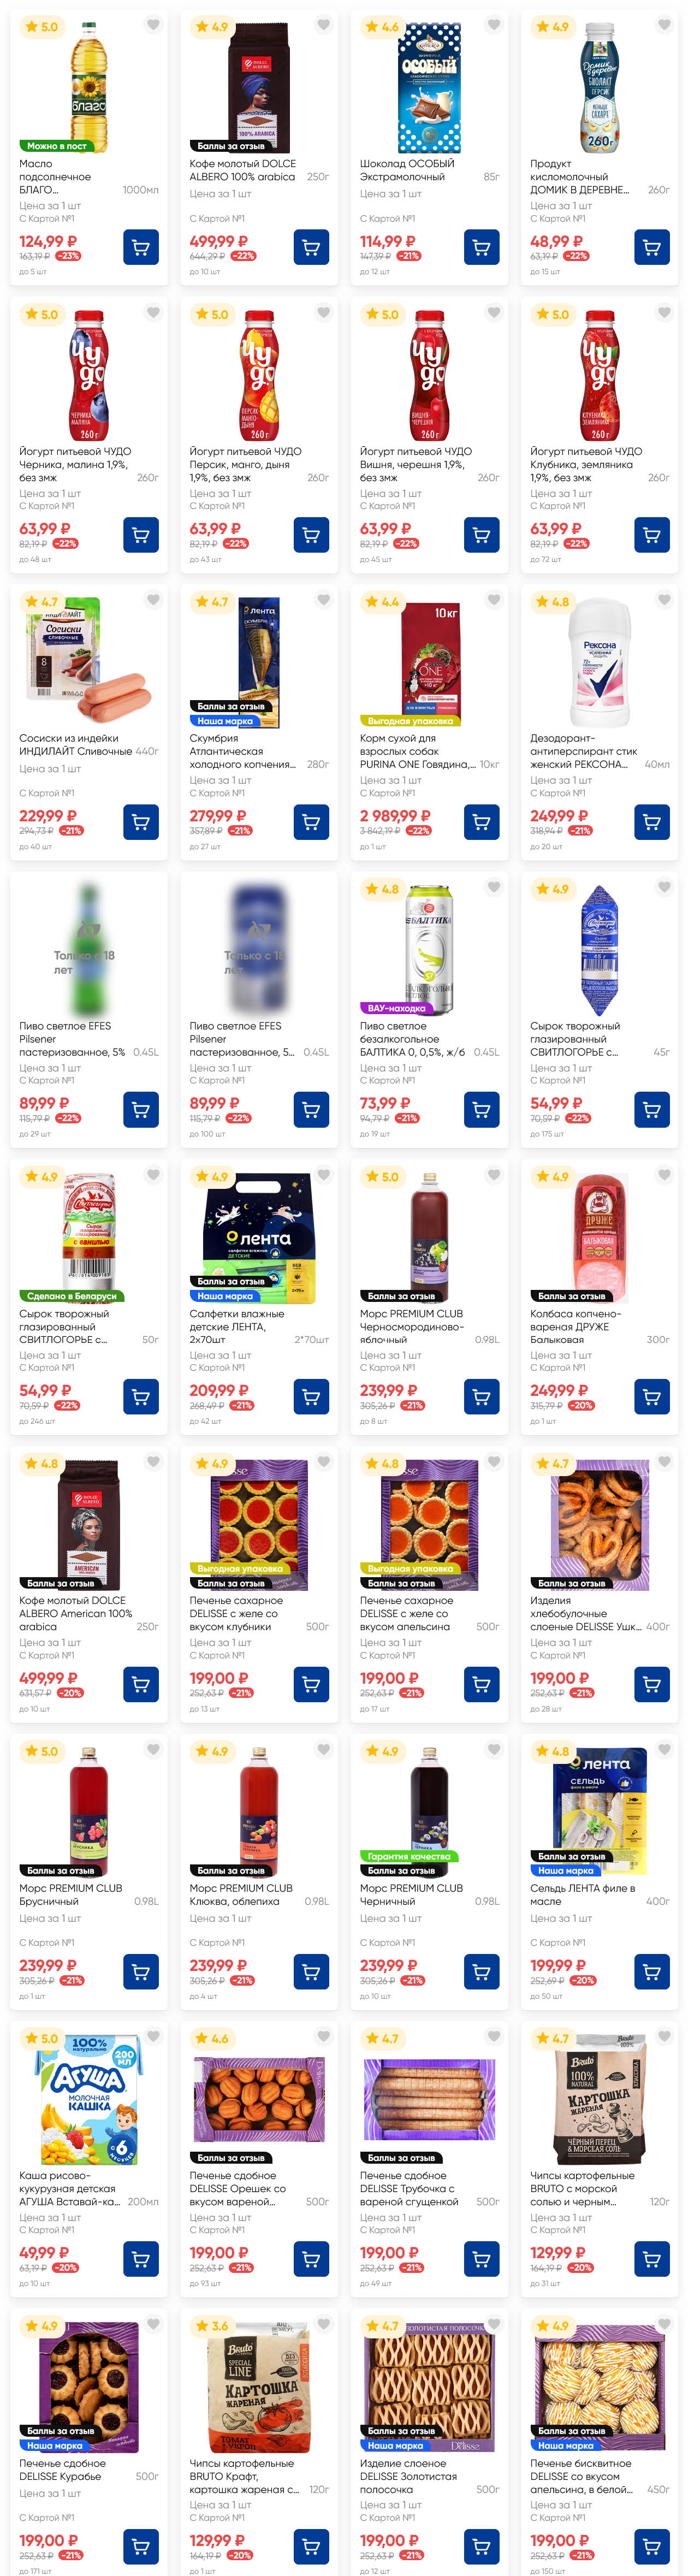Image resolution: width=700 pixels, height=2576 pixels.
Task: Favorite Морс PREMIUM CLUB Брусничный
Action: pyautogui.click(x=153, y=1749)
